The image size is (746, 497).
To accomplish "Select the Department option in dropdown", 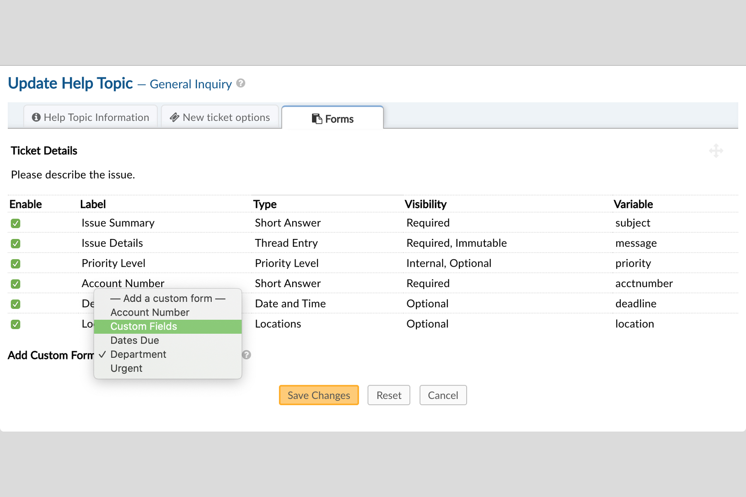I will pos(138,355).
